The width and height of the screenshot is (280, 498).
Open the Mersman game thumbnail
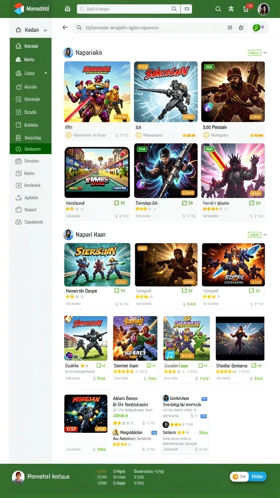click(86, 413)
